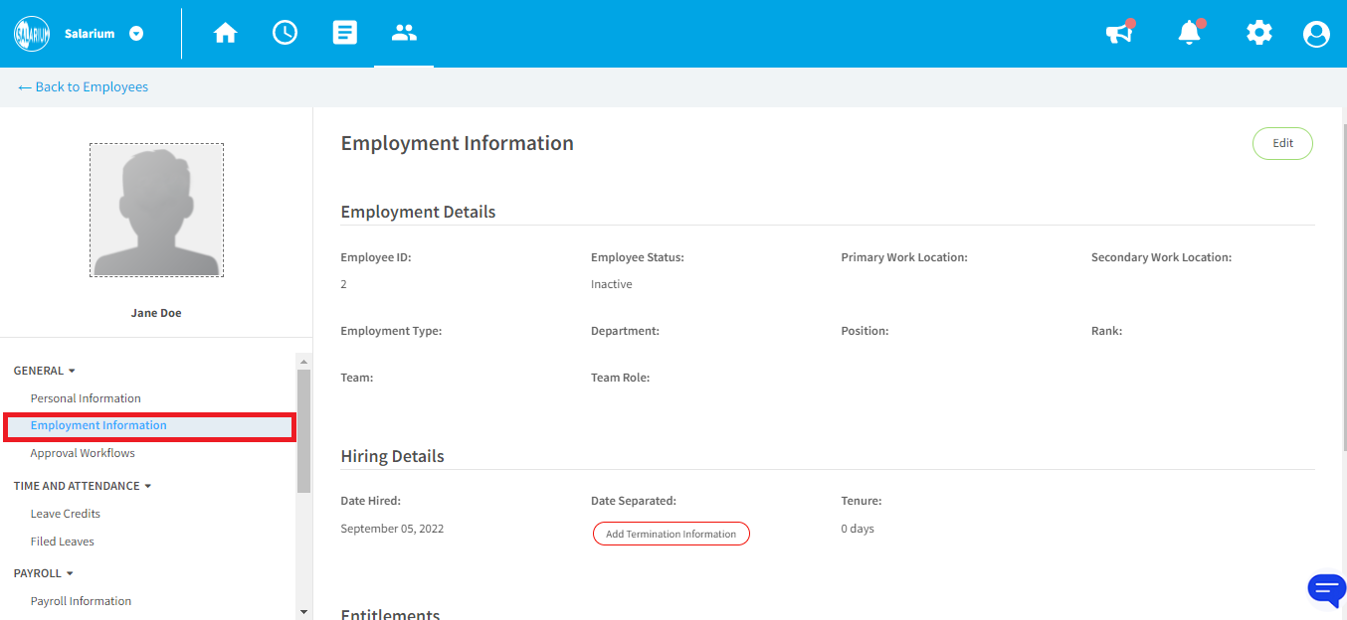Click the Employee ID value 2

[344, 284]
